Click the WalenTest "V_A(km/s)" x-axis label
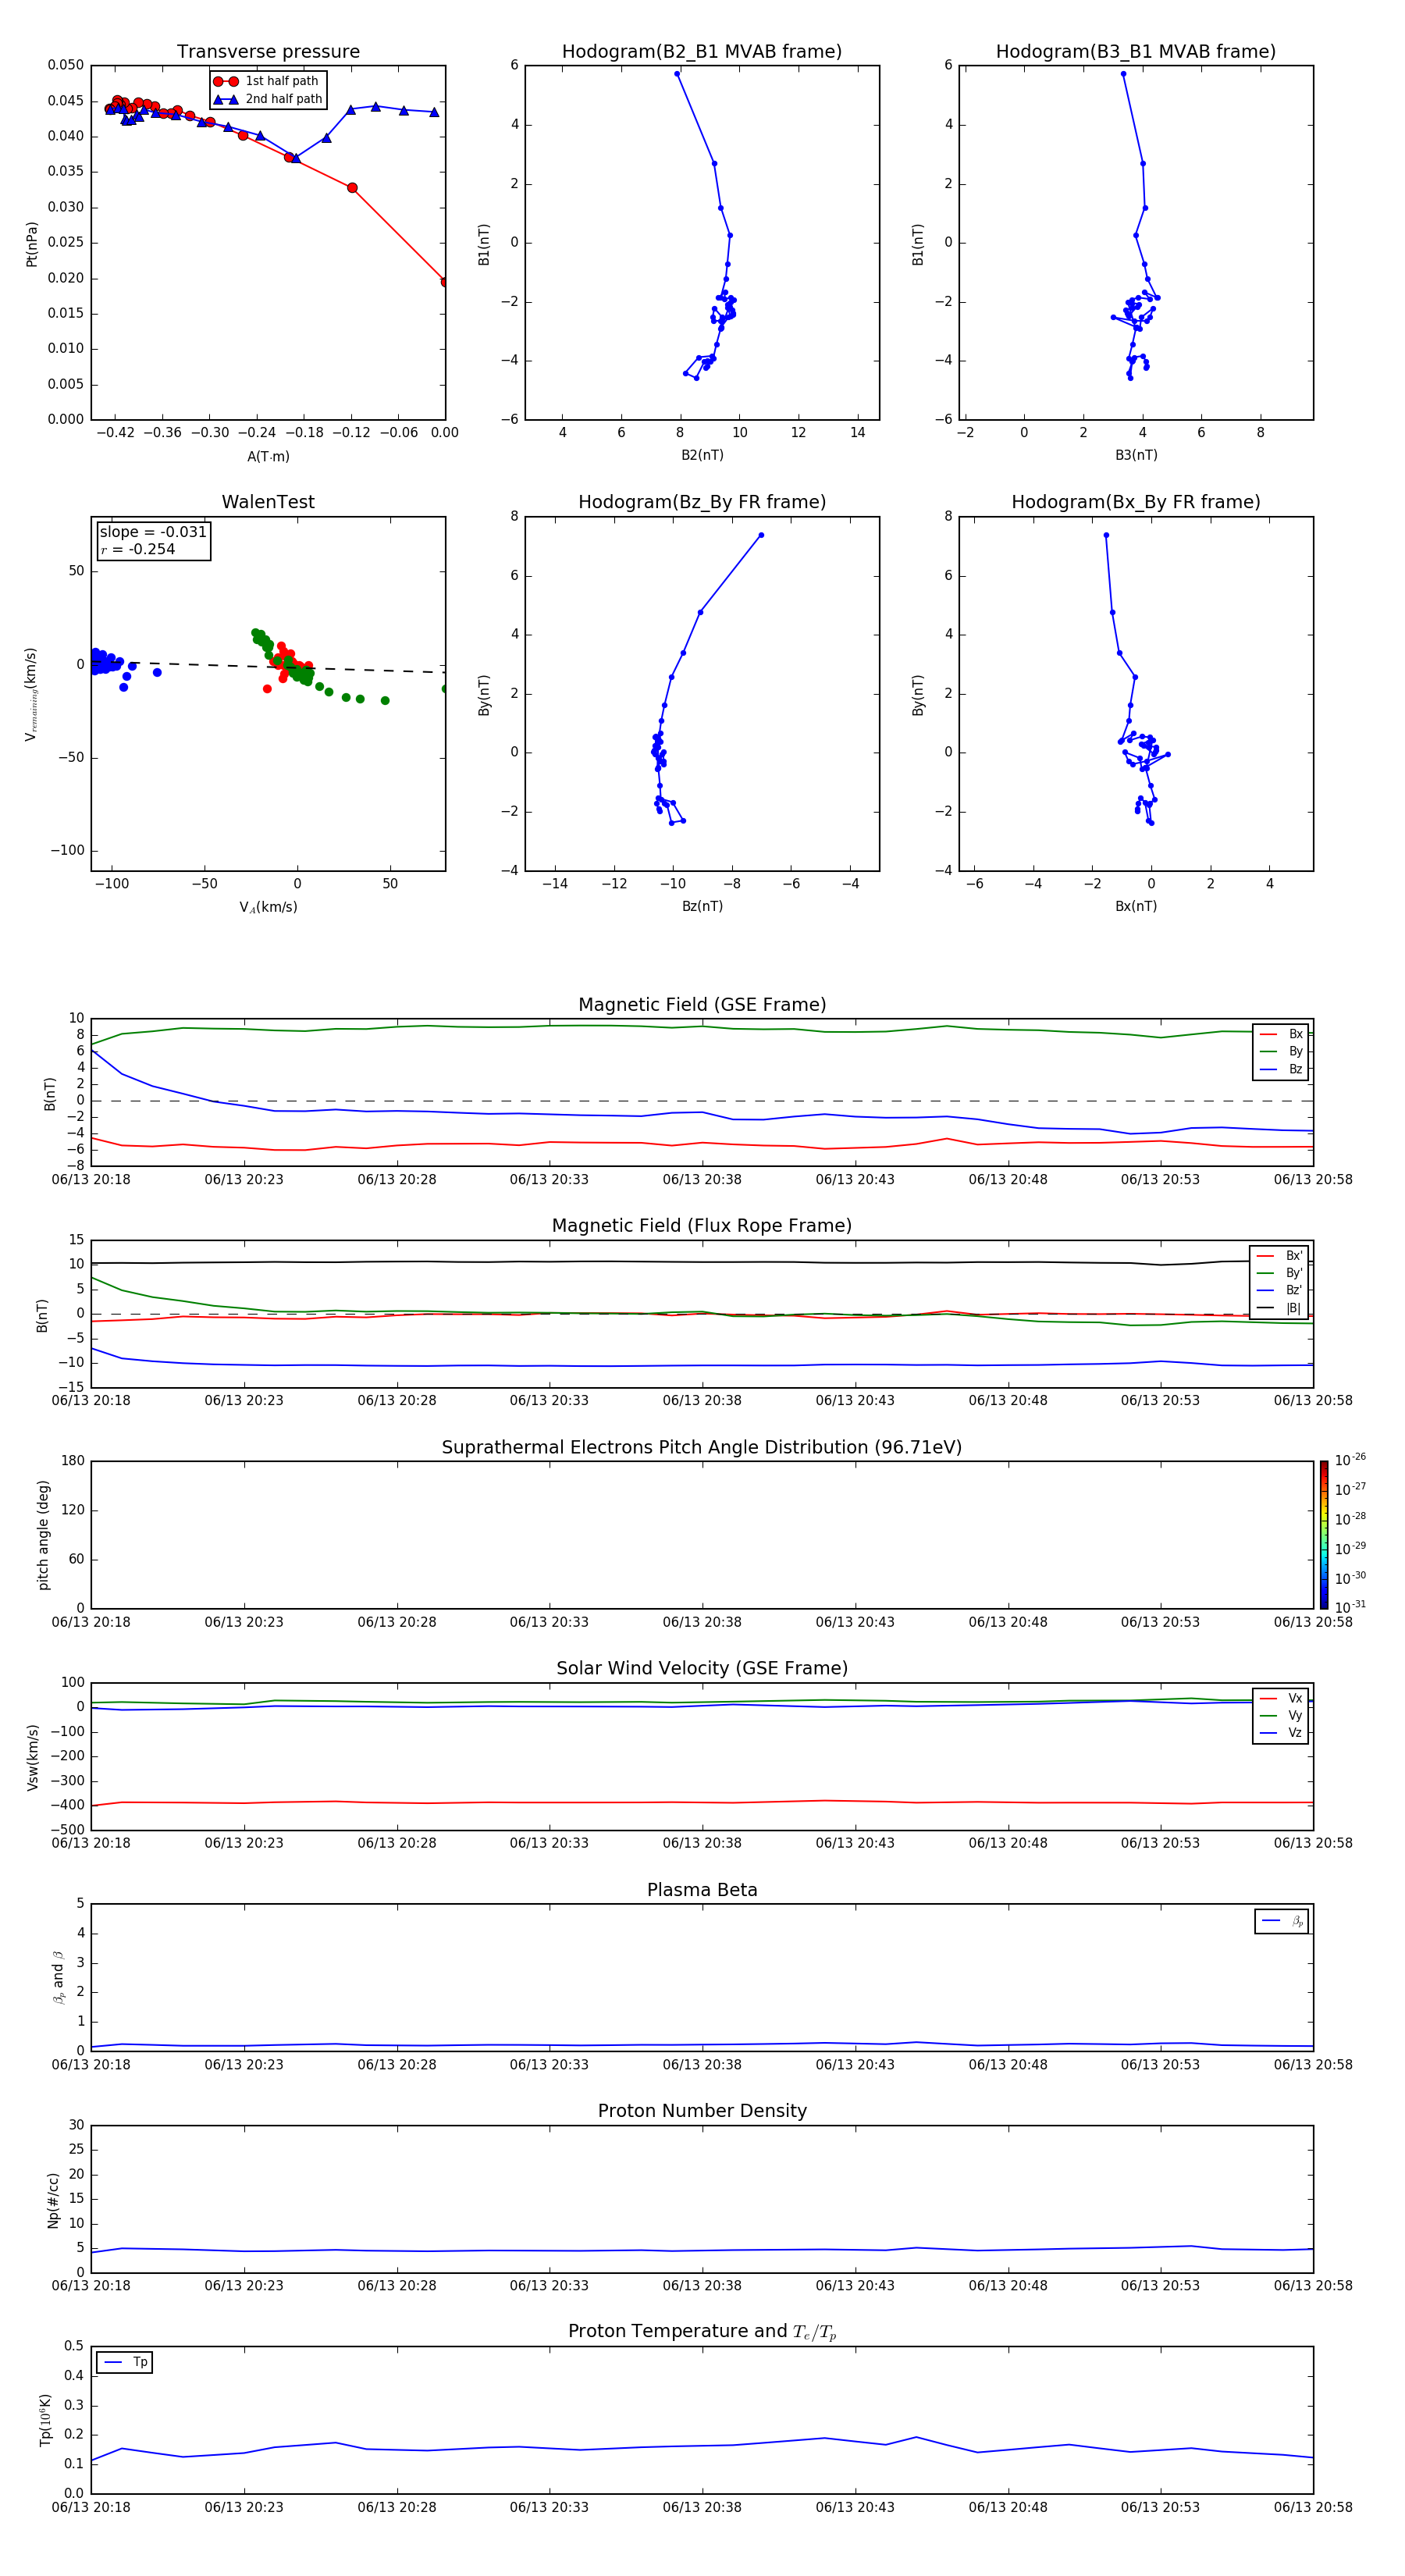The height and width of the screenshot is (2576, 1405). [x=268, y=907]
